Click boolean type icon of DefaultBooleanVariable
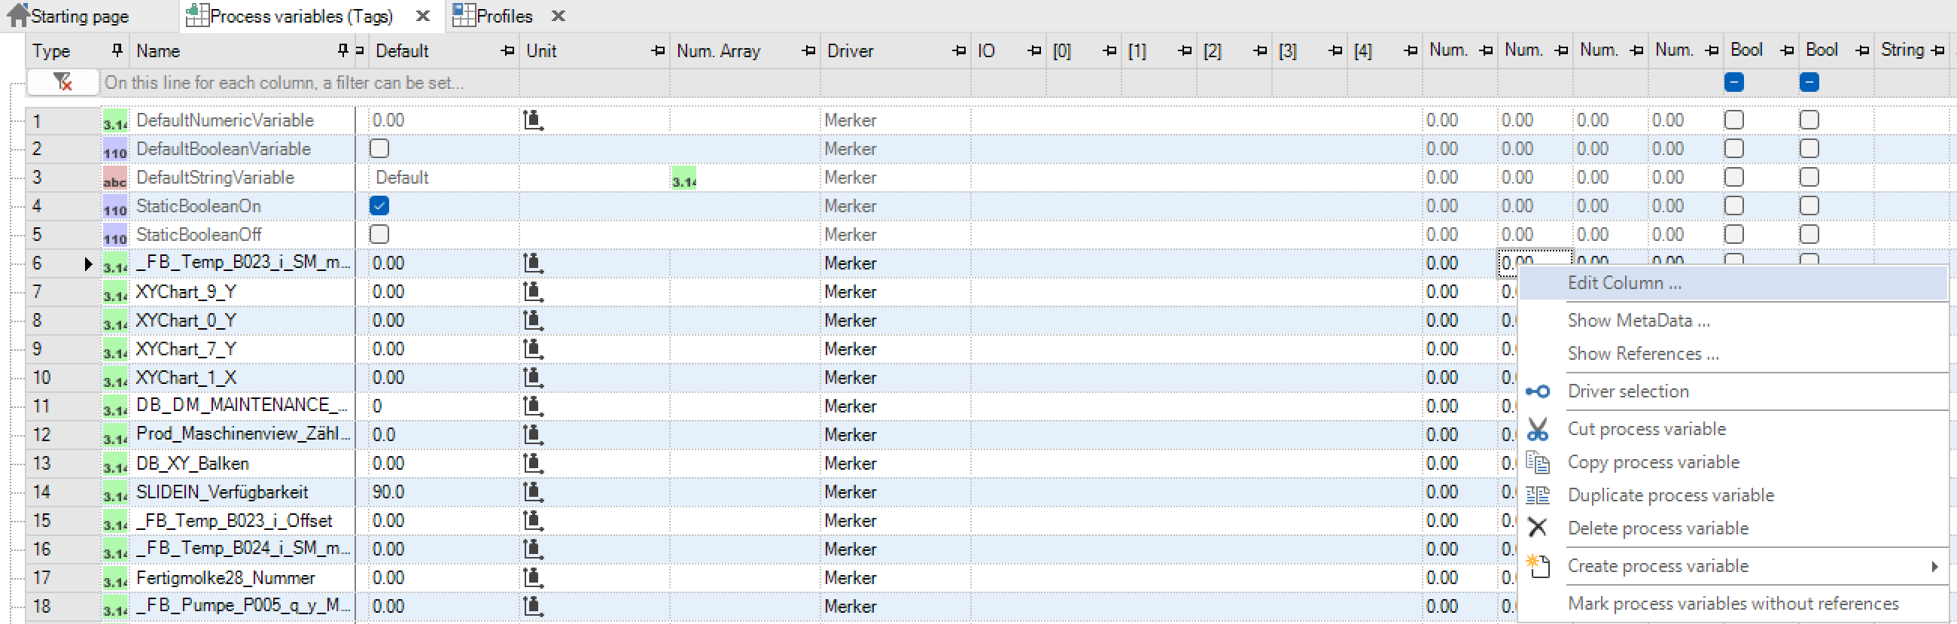The height and width of the screenshot is (624, 1957). point(115,149)
